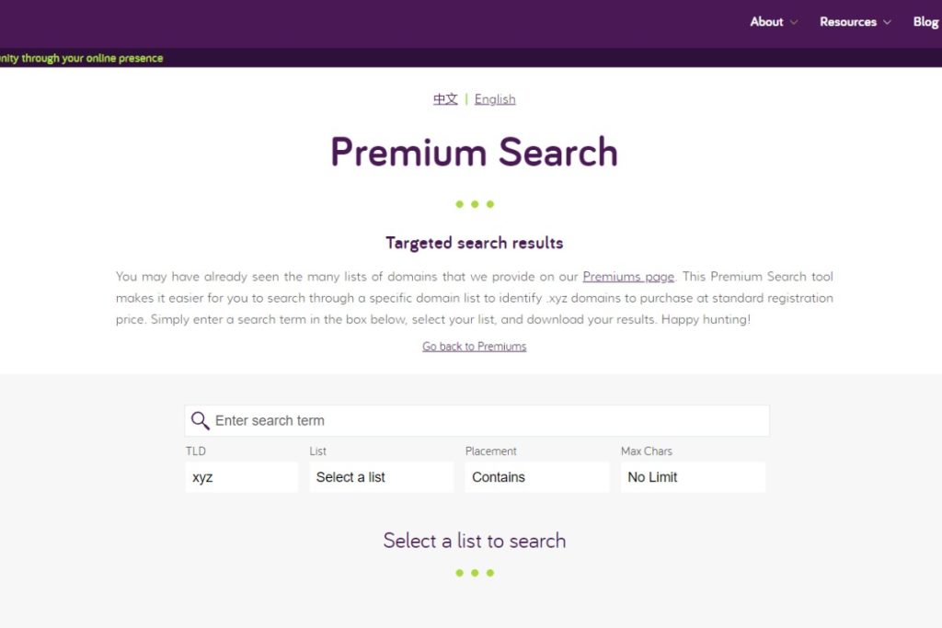Image resolution: width=942 pixels, height=628 pixels.
Task: Switch language to English
Action: click(x=495, y=99)
